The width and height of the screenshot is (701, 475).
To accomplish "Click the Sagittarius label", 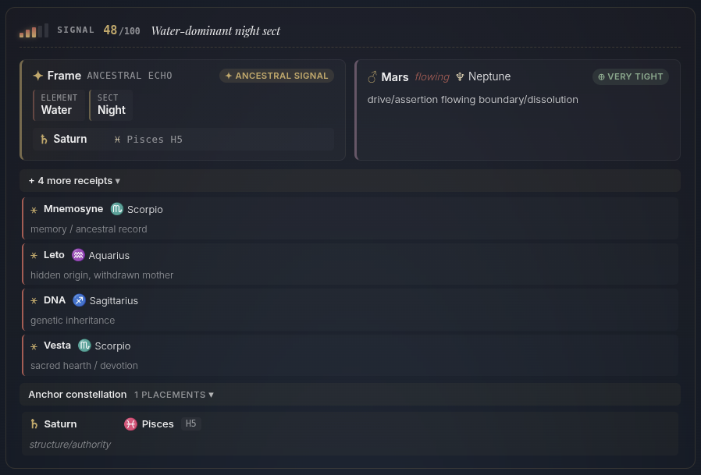I will click(x=113, y=301).
